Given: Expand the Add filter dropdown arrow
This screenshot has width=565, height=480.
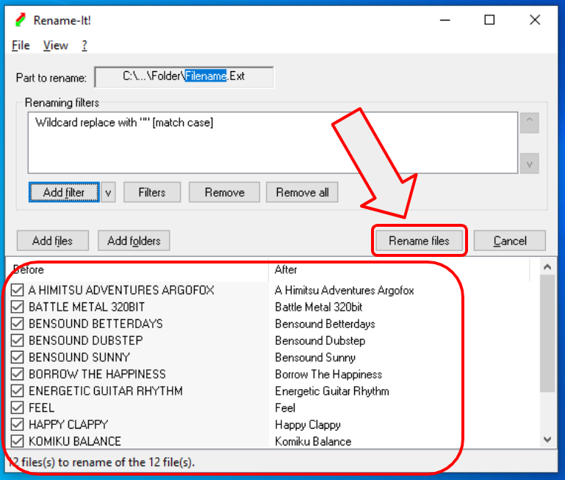Looking at the screenshot, I should (108, 192).
